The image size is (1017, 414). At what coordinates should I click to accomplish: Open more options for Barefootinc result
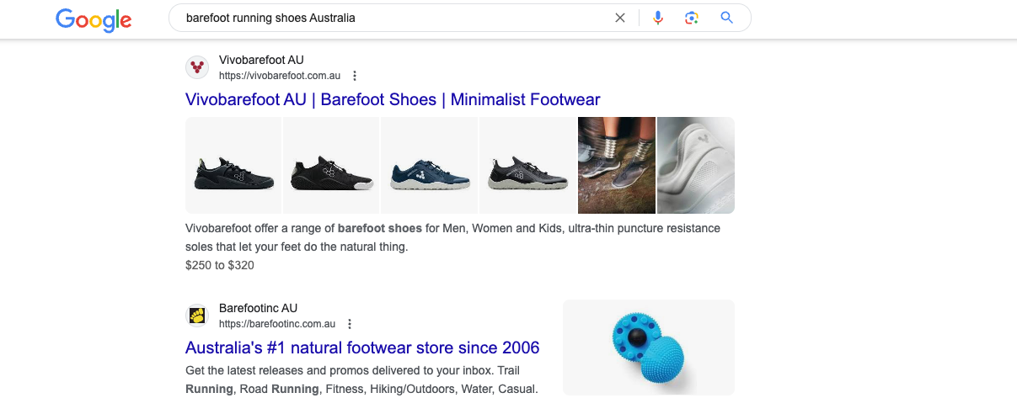(x=350, y=324)
